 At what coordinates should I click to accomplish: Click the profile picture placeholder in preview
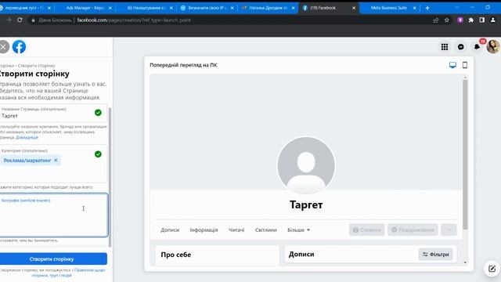tap(306, 165)
